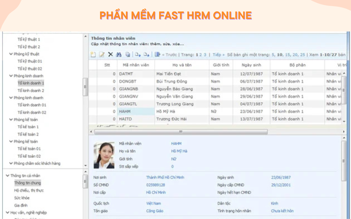Open the Sức khỏe item
Viewport: 351px width, 219px height.
click(22, 198)
